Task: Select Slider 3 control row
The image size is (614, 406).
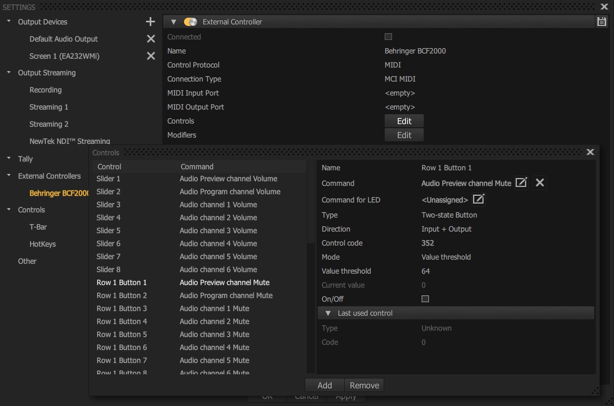Action: (200, 205)
